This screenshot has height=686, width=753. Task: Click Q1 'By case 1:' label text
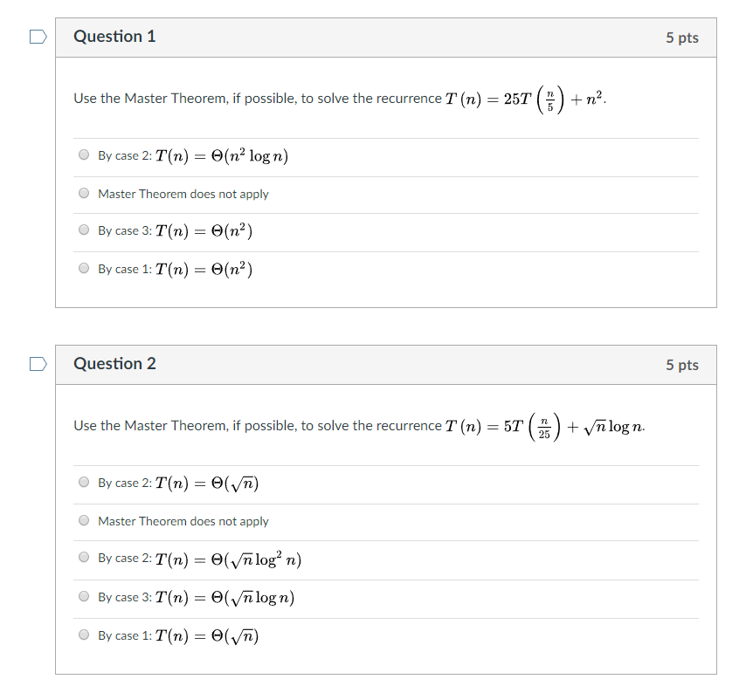(125, 269)
